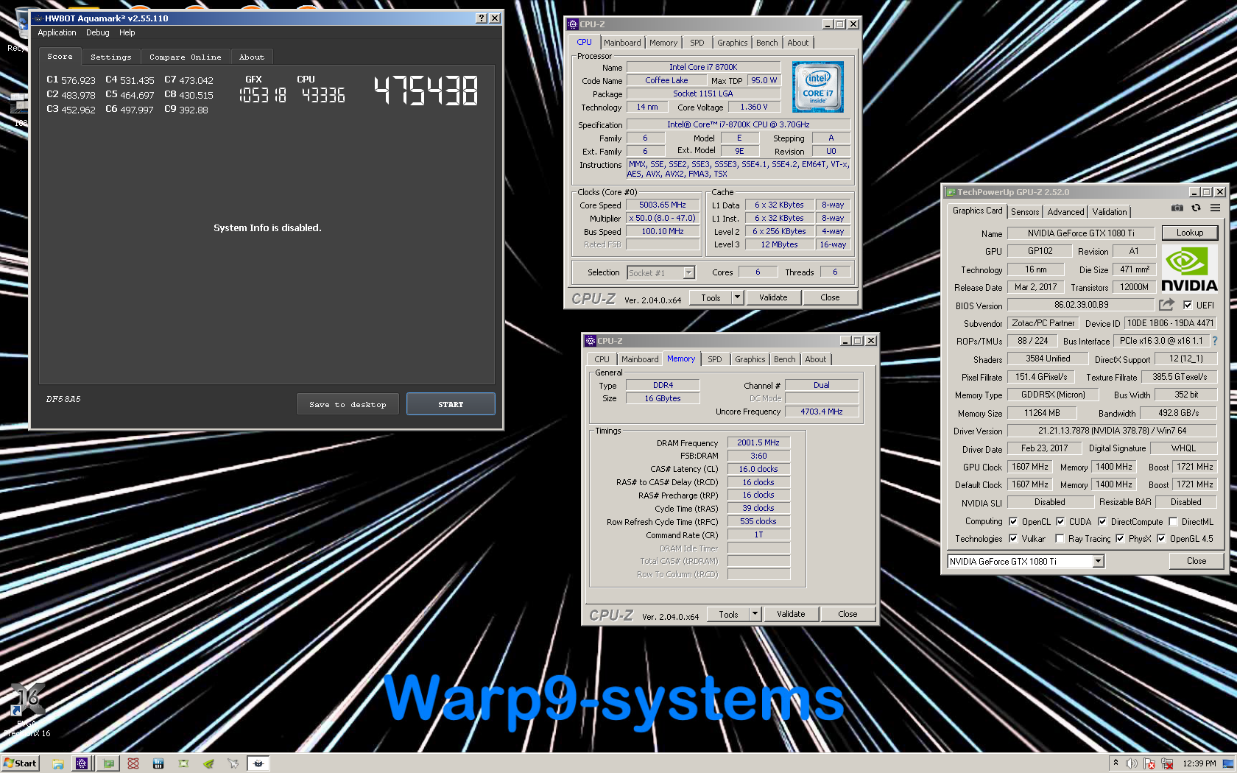This screenshot has width=1237, height=773.
Task: Click the Close button in GPU-Z
Action: point(1197,561)
